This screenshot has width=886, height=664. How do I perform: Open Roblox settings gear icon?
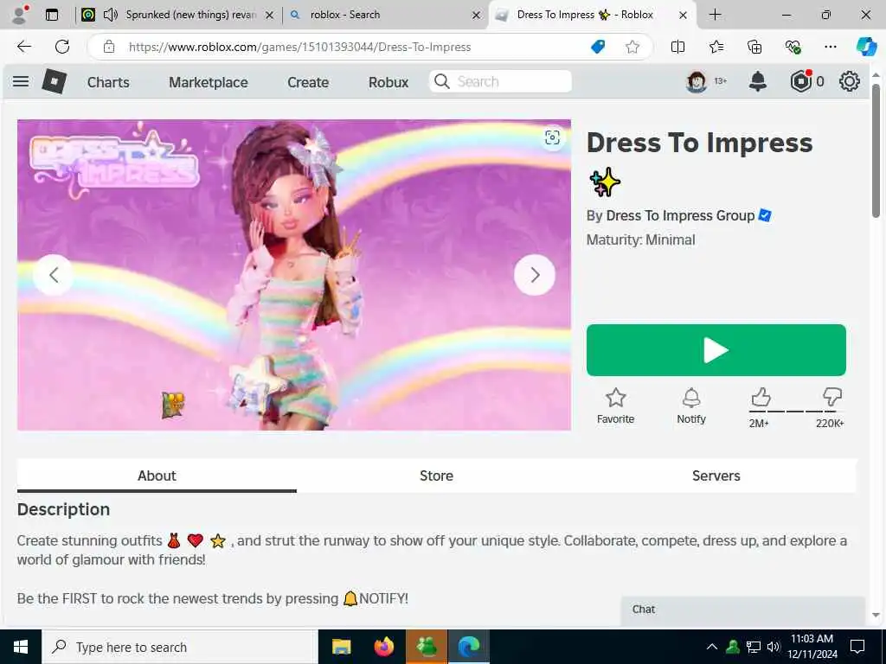click(850, 82)
